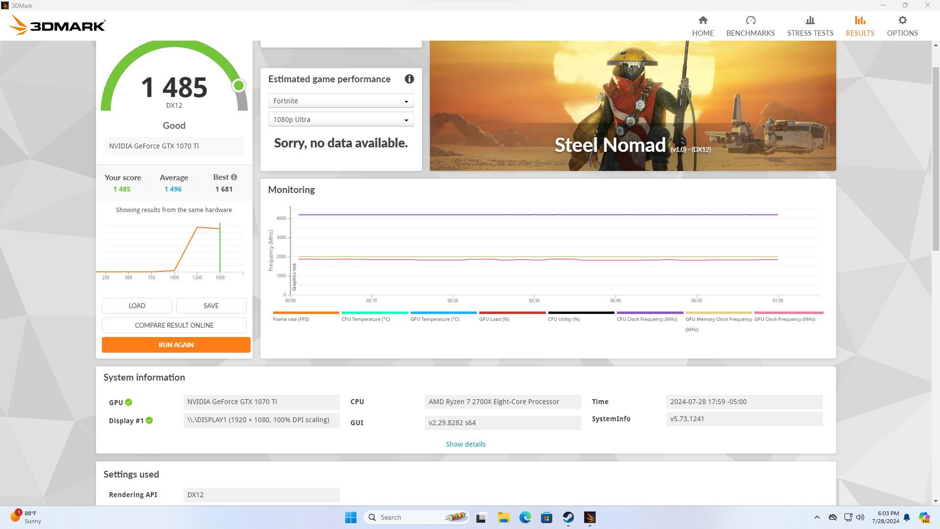Image resolution: width=940 pixels, height=529 pixels.
Task: Switch to the STRESS TESTS tab
Action: tap(810, 26)
